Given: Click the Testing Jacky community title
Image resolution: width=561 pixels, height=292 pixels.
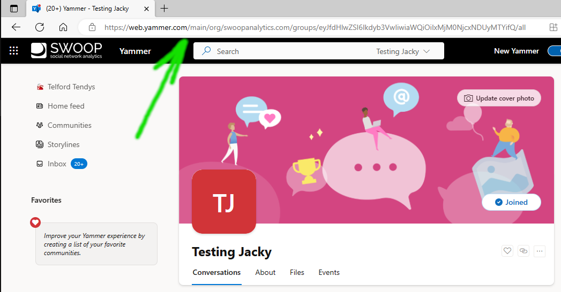Looking at the screenshot, I should (232, 252).
